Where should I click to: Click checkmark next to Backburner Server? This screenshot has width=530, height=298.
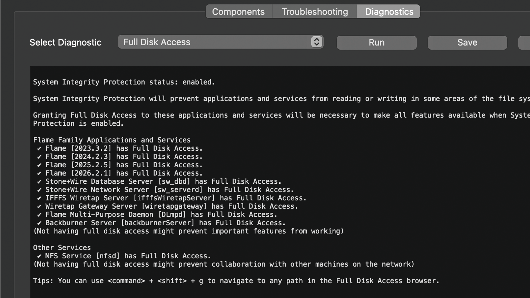coord(39,223)
